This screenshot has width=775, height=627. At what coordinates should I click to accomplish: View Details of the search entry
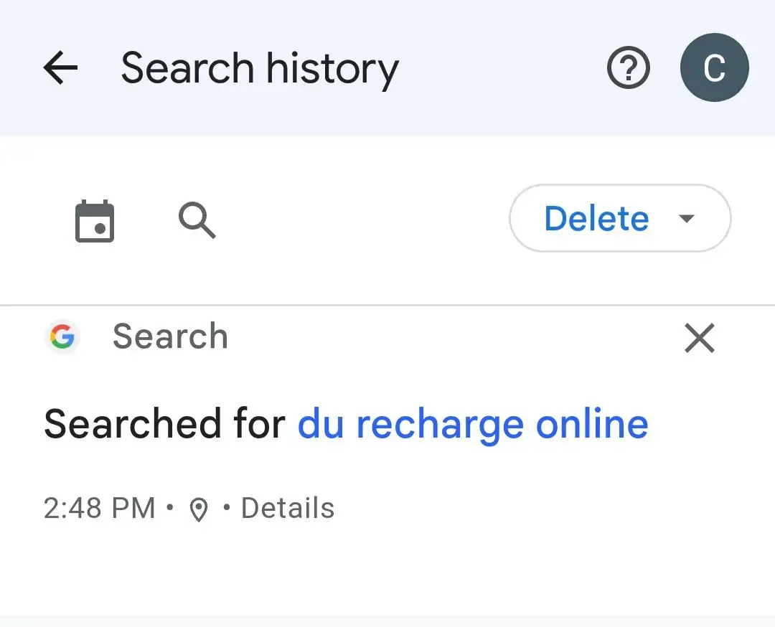pyautogui.click(x=288, y=509)
